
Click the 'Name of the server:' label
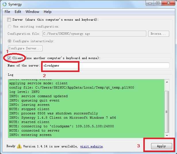24,65
